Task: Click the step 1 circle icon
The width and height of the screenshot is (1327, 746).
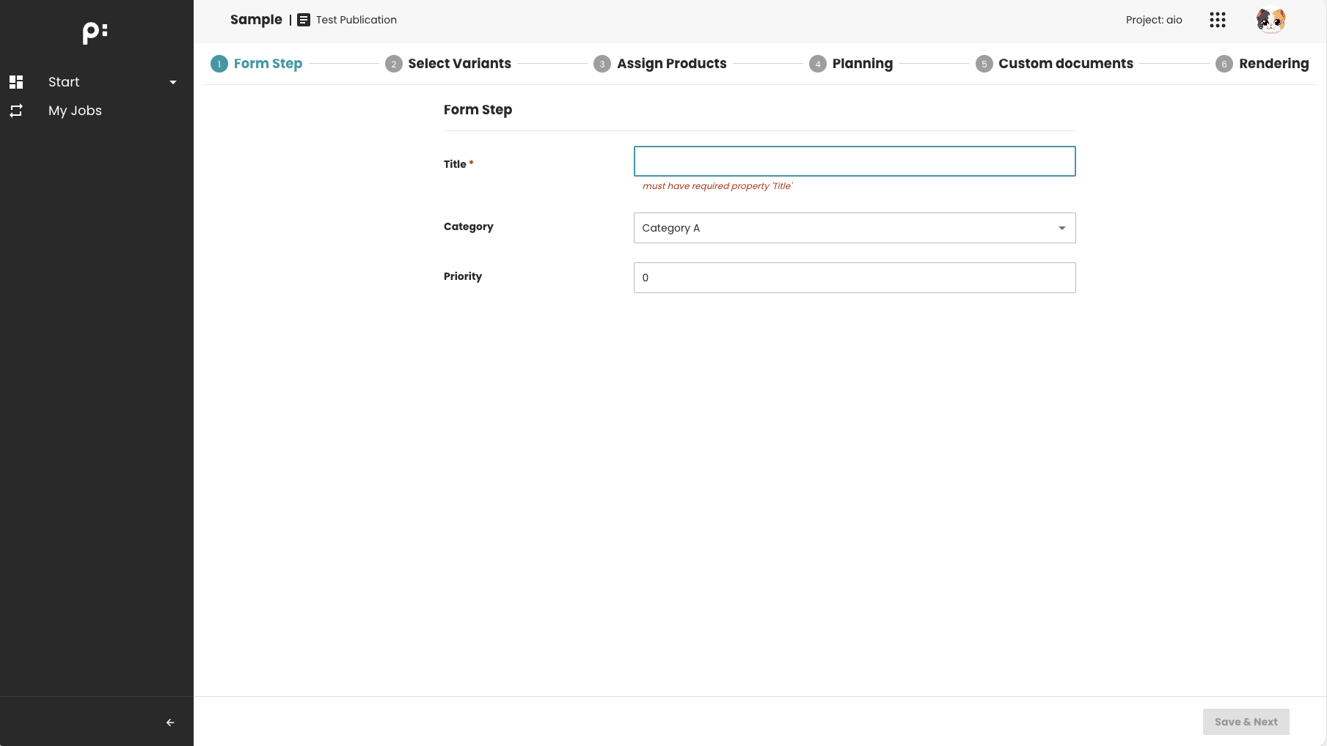Action: click(x=219, y=64)
